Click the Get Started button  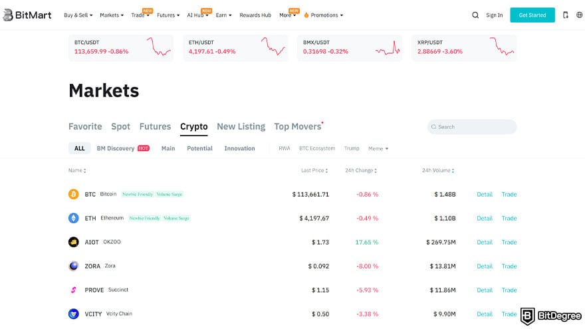tap(532, 15)
